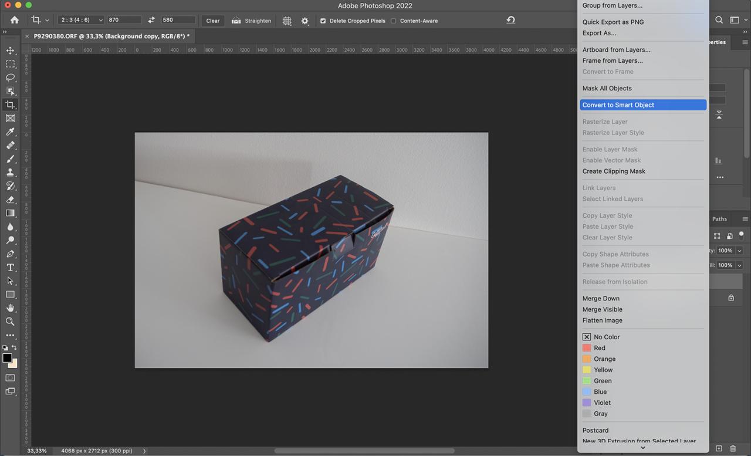Viewport: 751px width, 456px height.
Task: Select the Pen tool
Action: click(10, 254)
